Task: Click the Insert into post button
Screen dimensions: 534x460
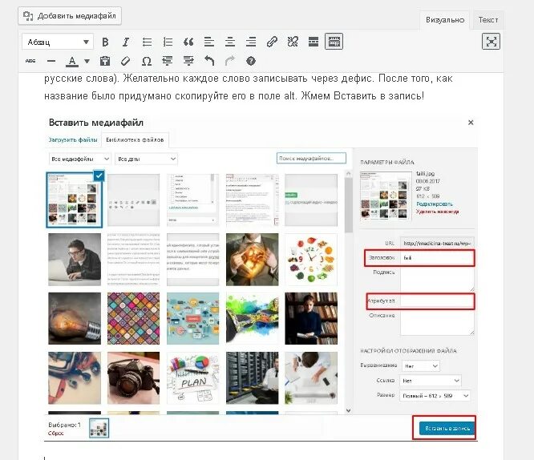Action: click(447, 428)
